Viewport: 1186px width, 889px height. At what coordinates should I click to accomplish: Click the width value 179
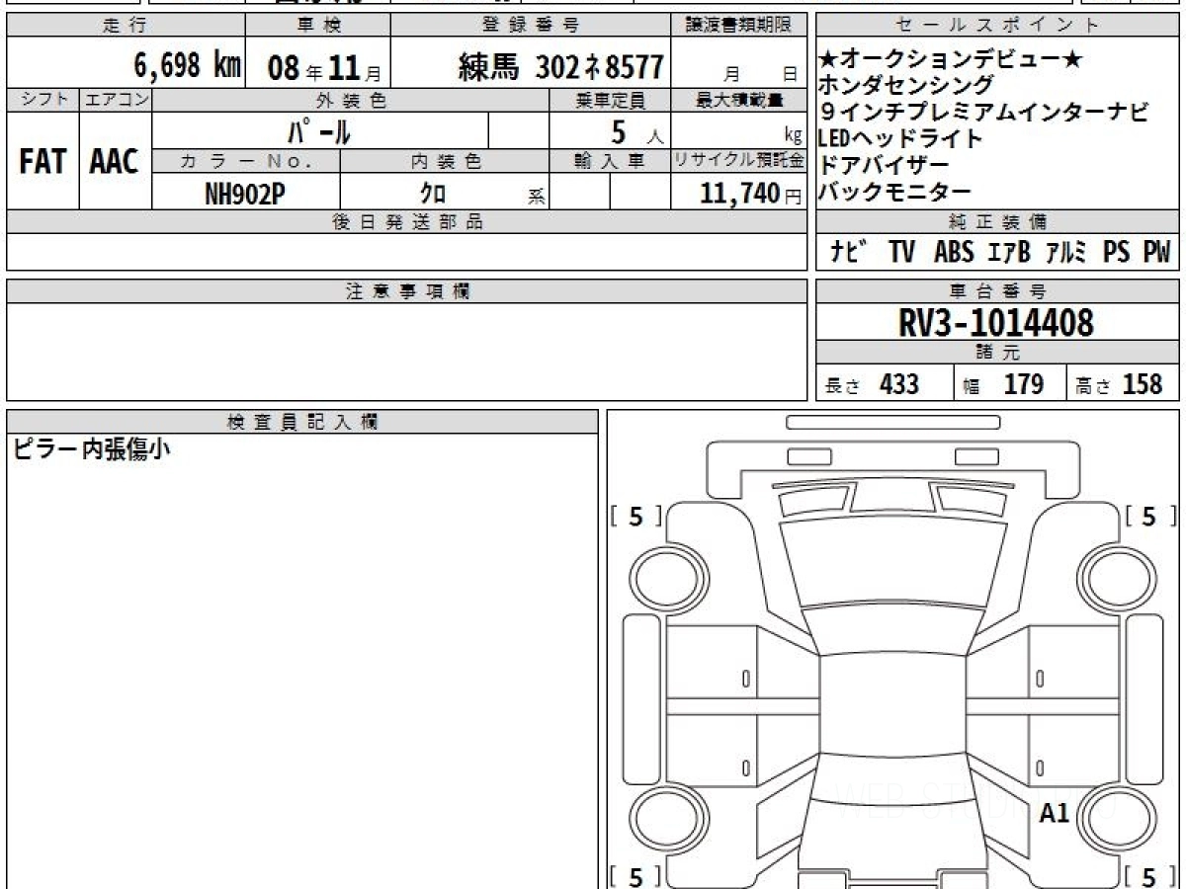pyautogui.click(x=1024, y=384)
